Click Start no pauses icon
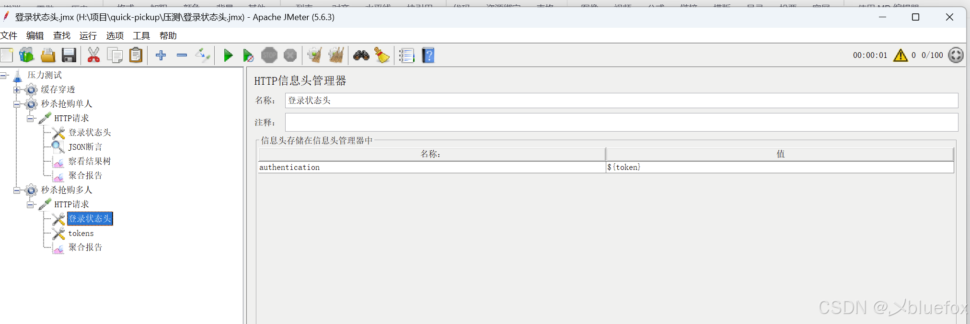Viewport: 970px width, 324px height. coord(248,56)
